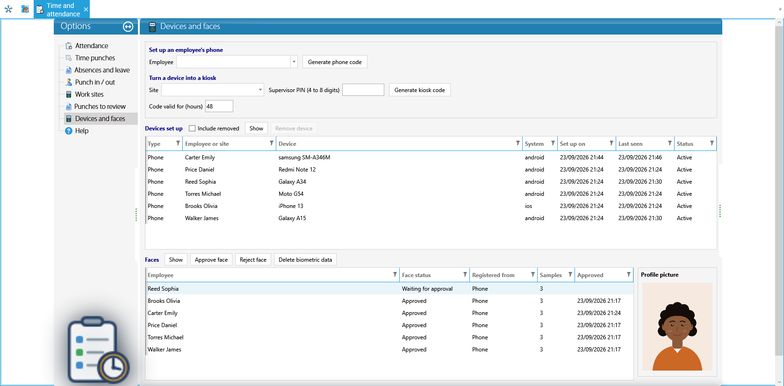This screenshot has height=386, width=784.
Task: Open the Work sites section
Action: [x=89, y=94]
